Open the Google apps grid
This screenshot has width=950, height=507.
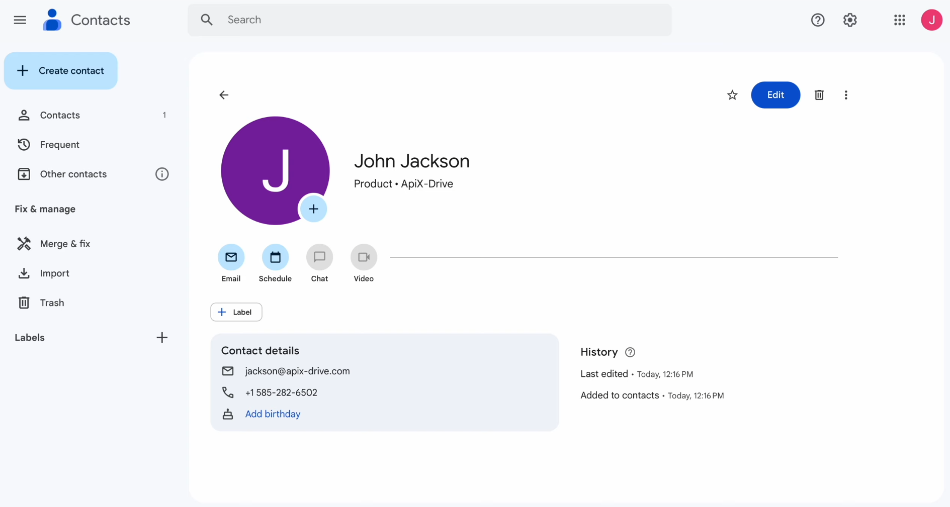point(900,20)
